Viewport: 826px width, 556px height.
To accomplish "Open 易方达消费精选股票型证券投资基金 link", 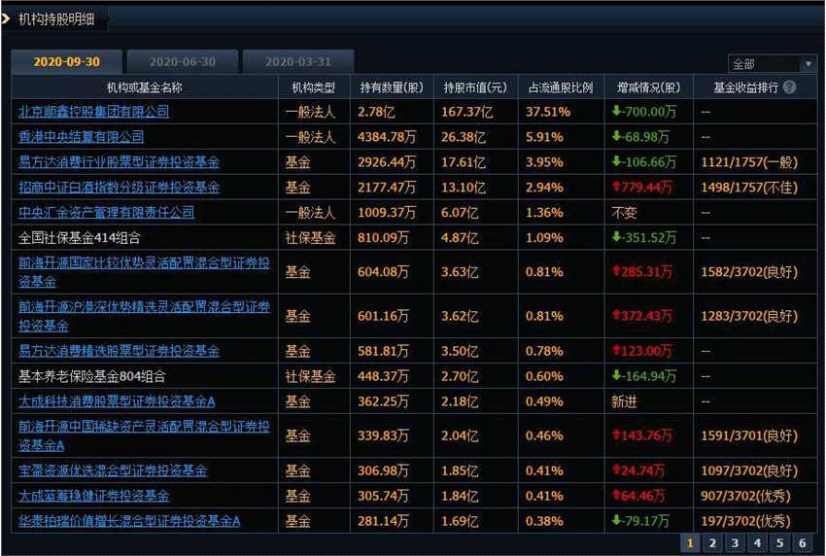I will point(120,351).
